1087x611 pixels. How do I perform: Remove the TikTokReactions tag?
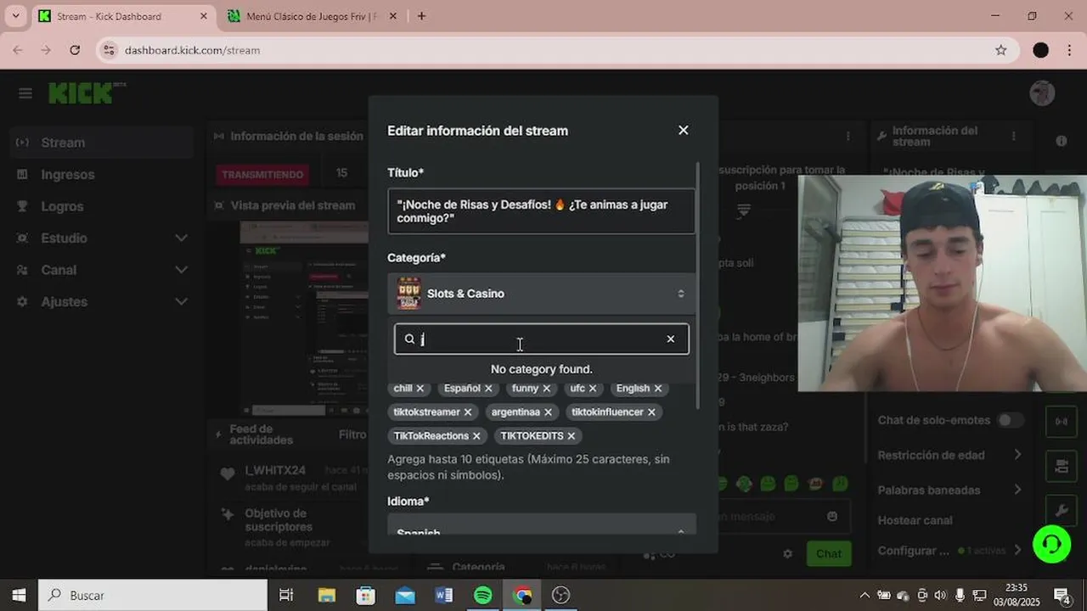click(x=476, y=436)
